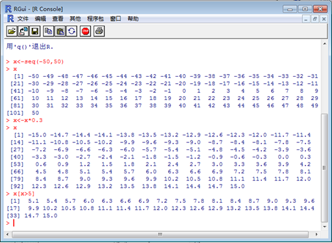
Task: Click the Copy toolbar icon
Action: [48, 31]
